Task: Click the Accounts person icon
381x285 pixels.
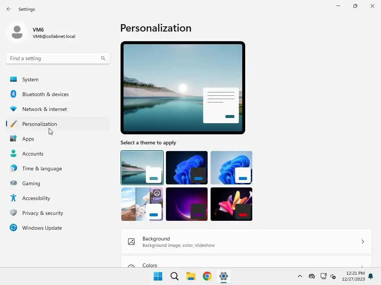Action: click(13, 153)
